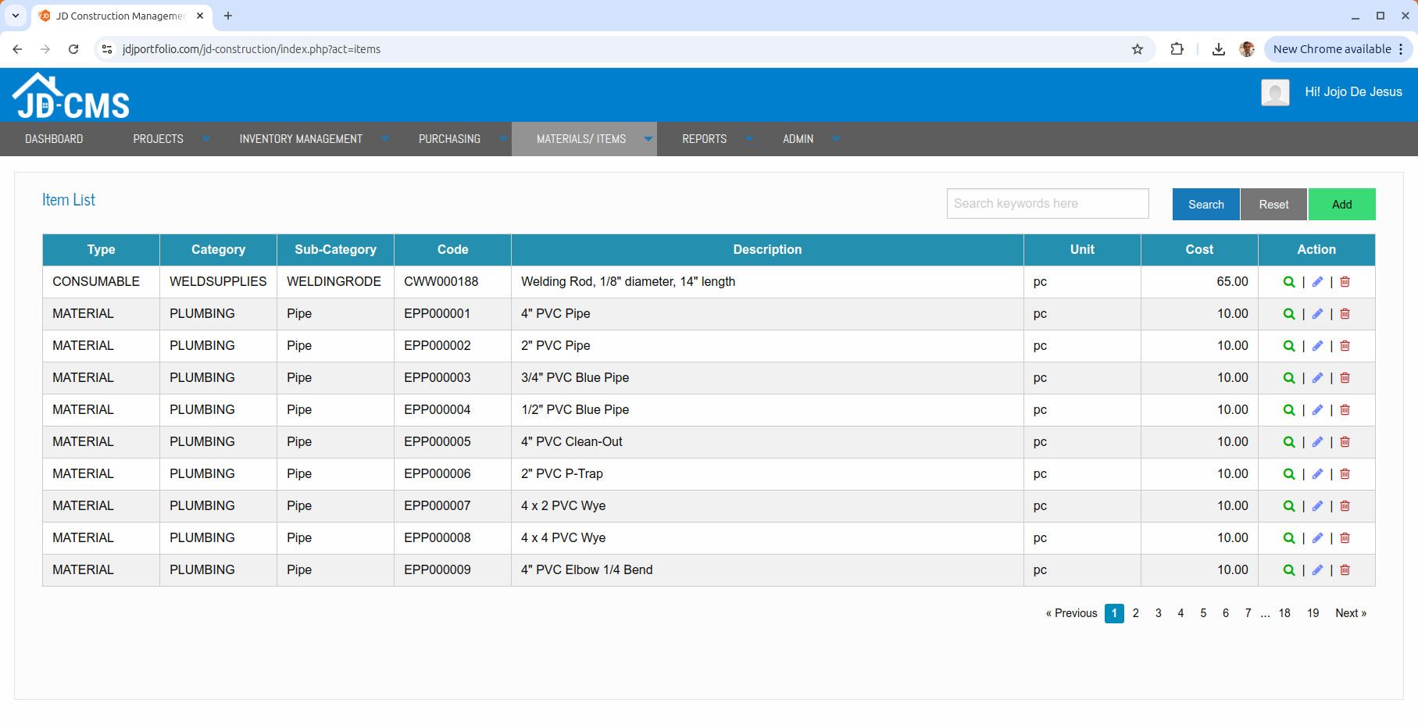1418x728 pixels.
Task: Delete the 4 x 4 PVC Wye row
Action: point(1345,538)
